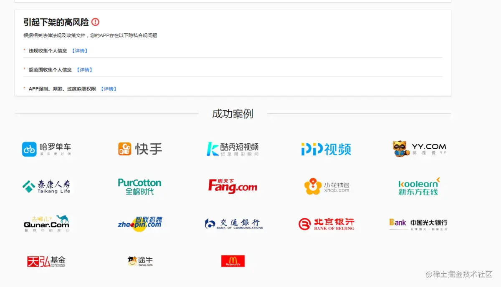Viewport: 501px width, 287px height.
Task: Select the 成功案例 section title
Action: (x=233, y=114)
